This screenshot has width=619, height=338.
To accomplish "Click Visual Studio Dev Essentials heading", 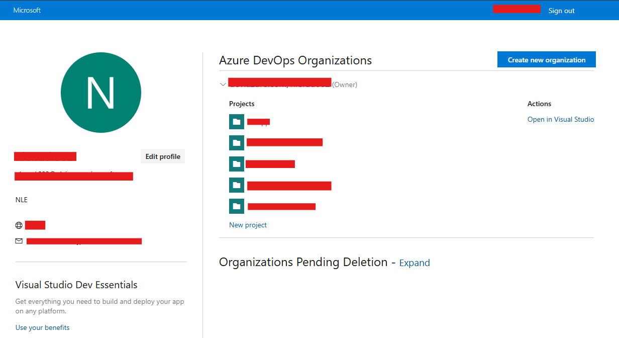I will click(76, 285).
